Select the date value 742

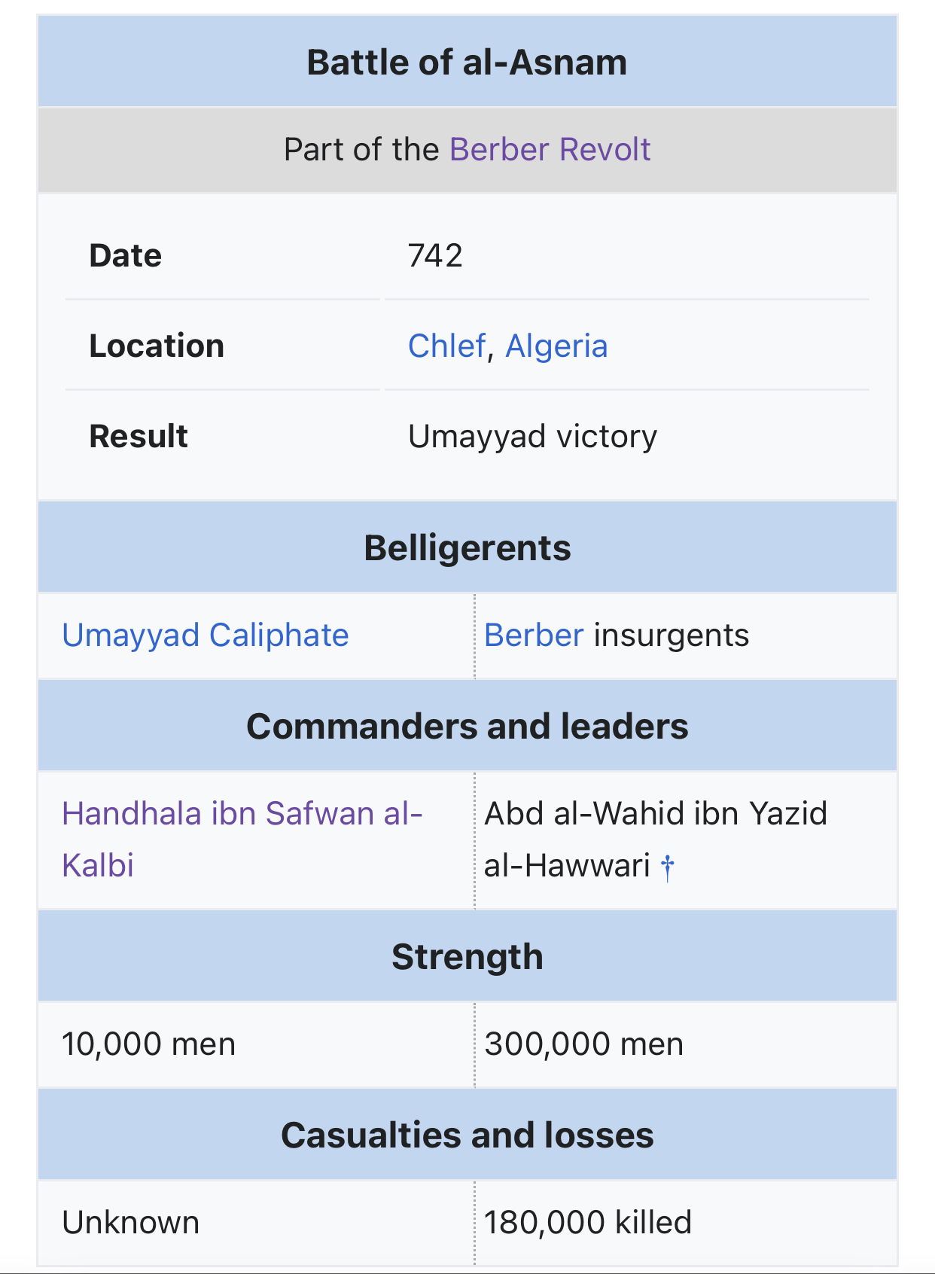click(x=435, y=256)
